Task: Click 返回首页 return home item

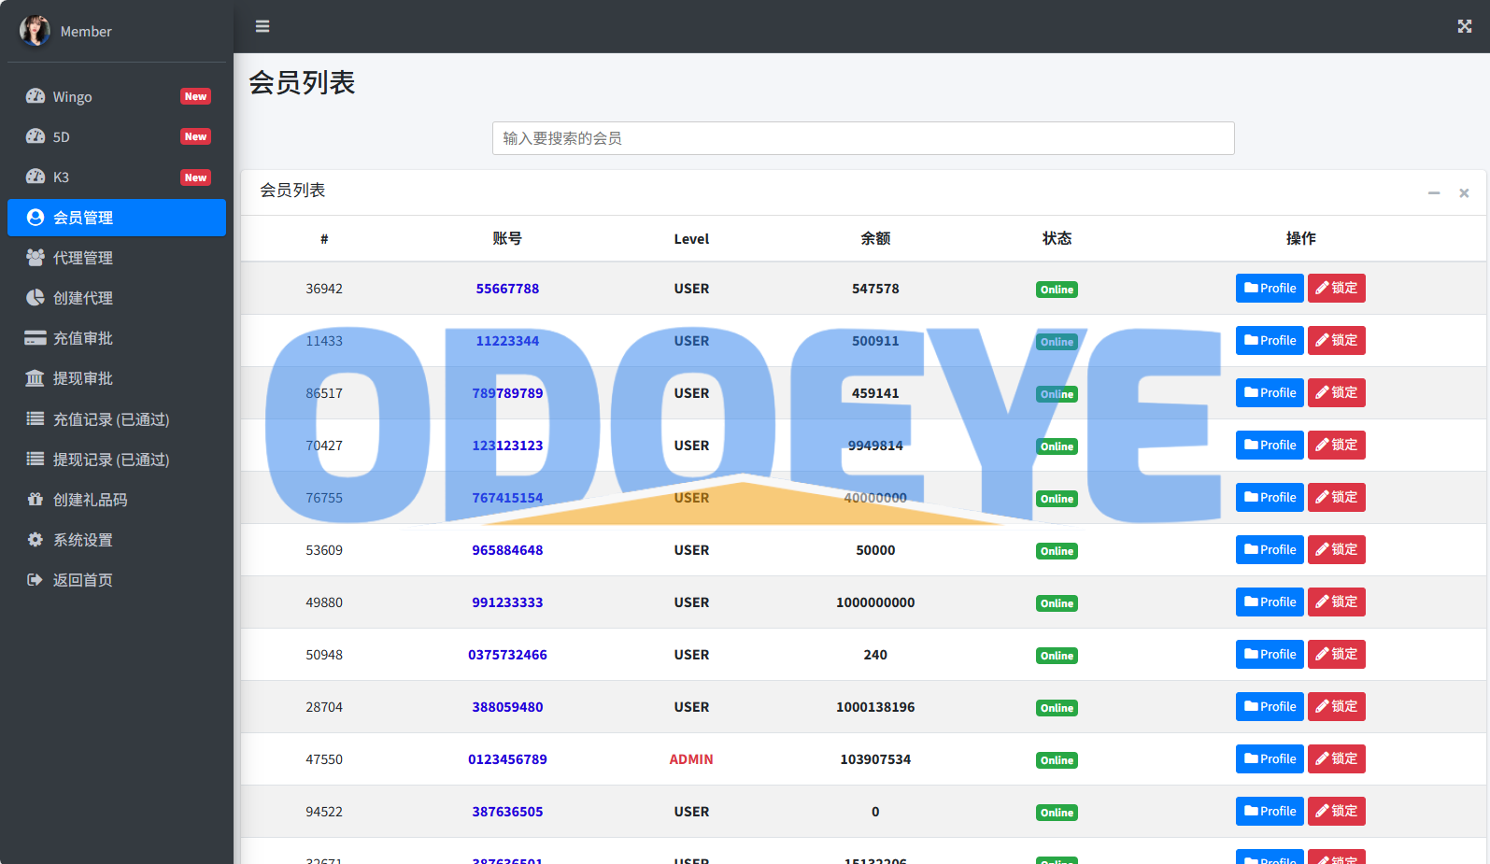Action: pyautogui.click(x=83, y=580)
